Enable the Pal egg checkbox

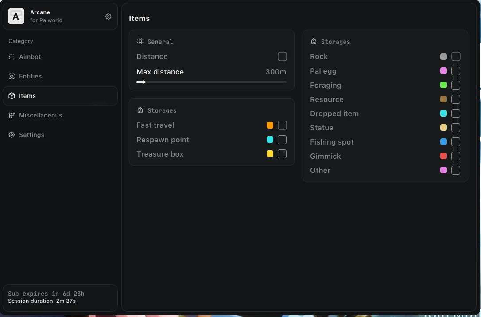coord(456,71)
